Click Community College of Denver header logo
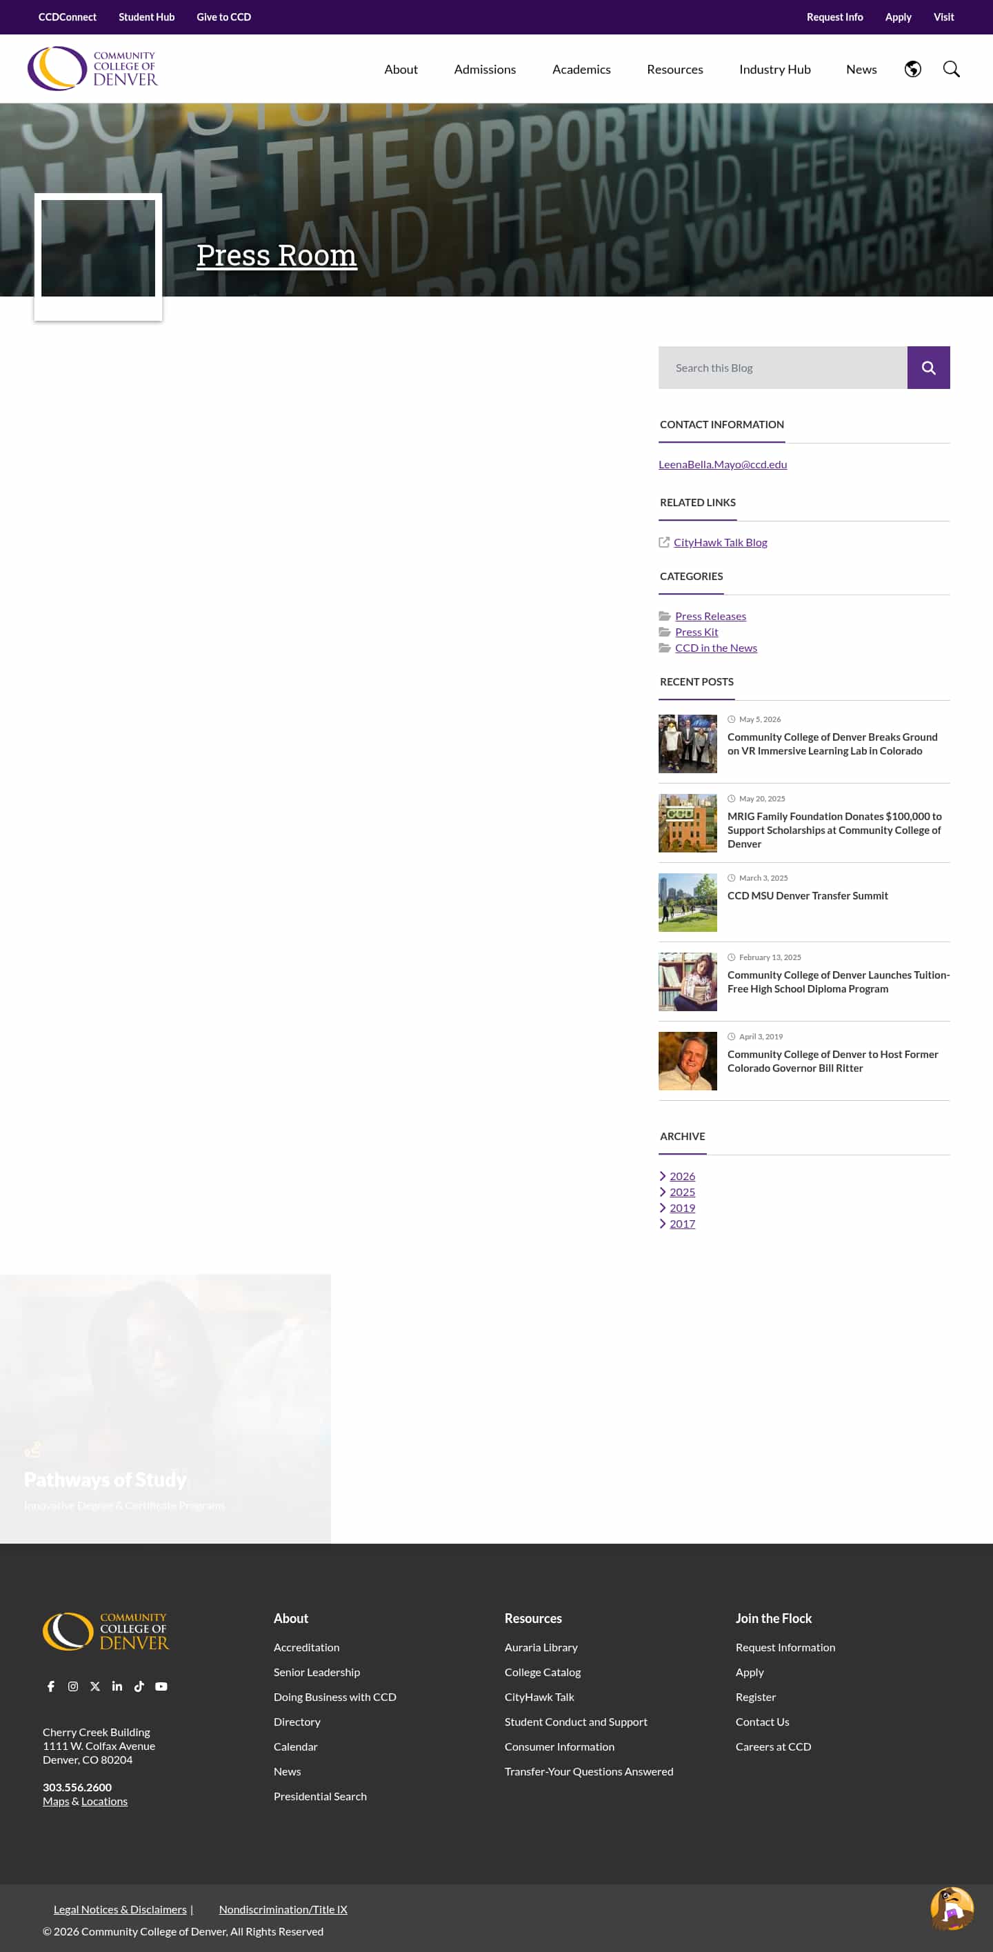The image size is (993, 1952). click(x=92, y=68)
